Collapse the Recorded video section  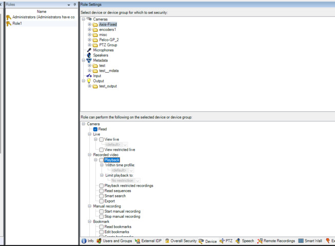pos(89,155)
